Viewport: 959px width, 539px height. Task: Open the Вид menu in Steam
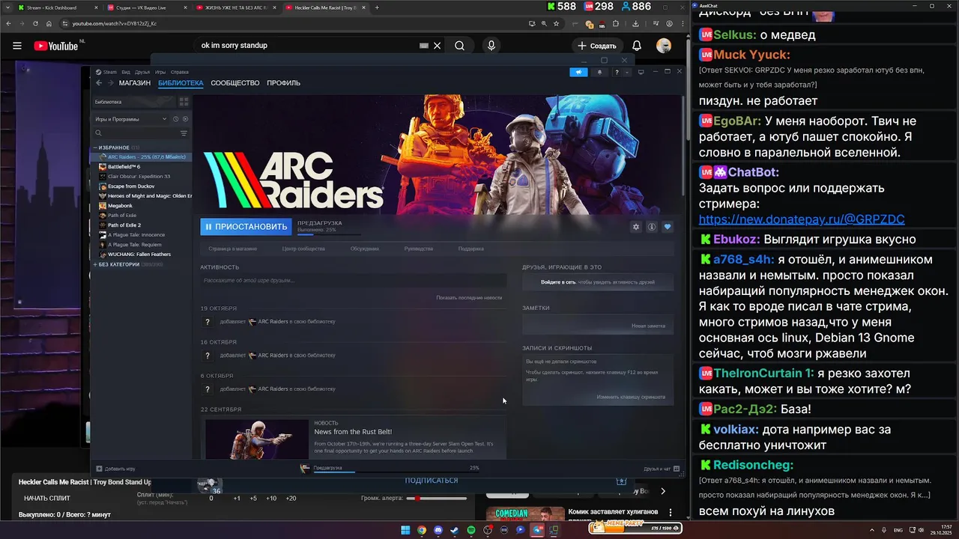pyautogui.click(x=126, y=72)
